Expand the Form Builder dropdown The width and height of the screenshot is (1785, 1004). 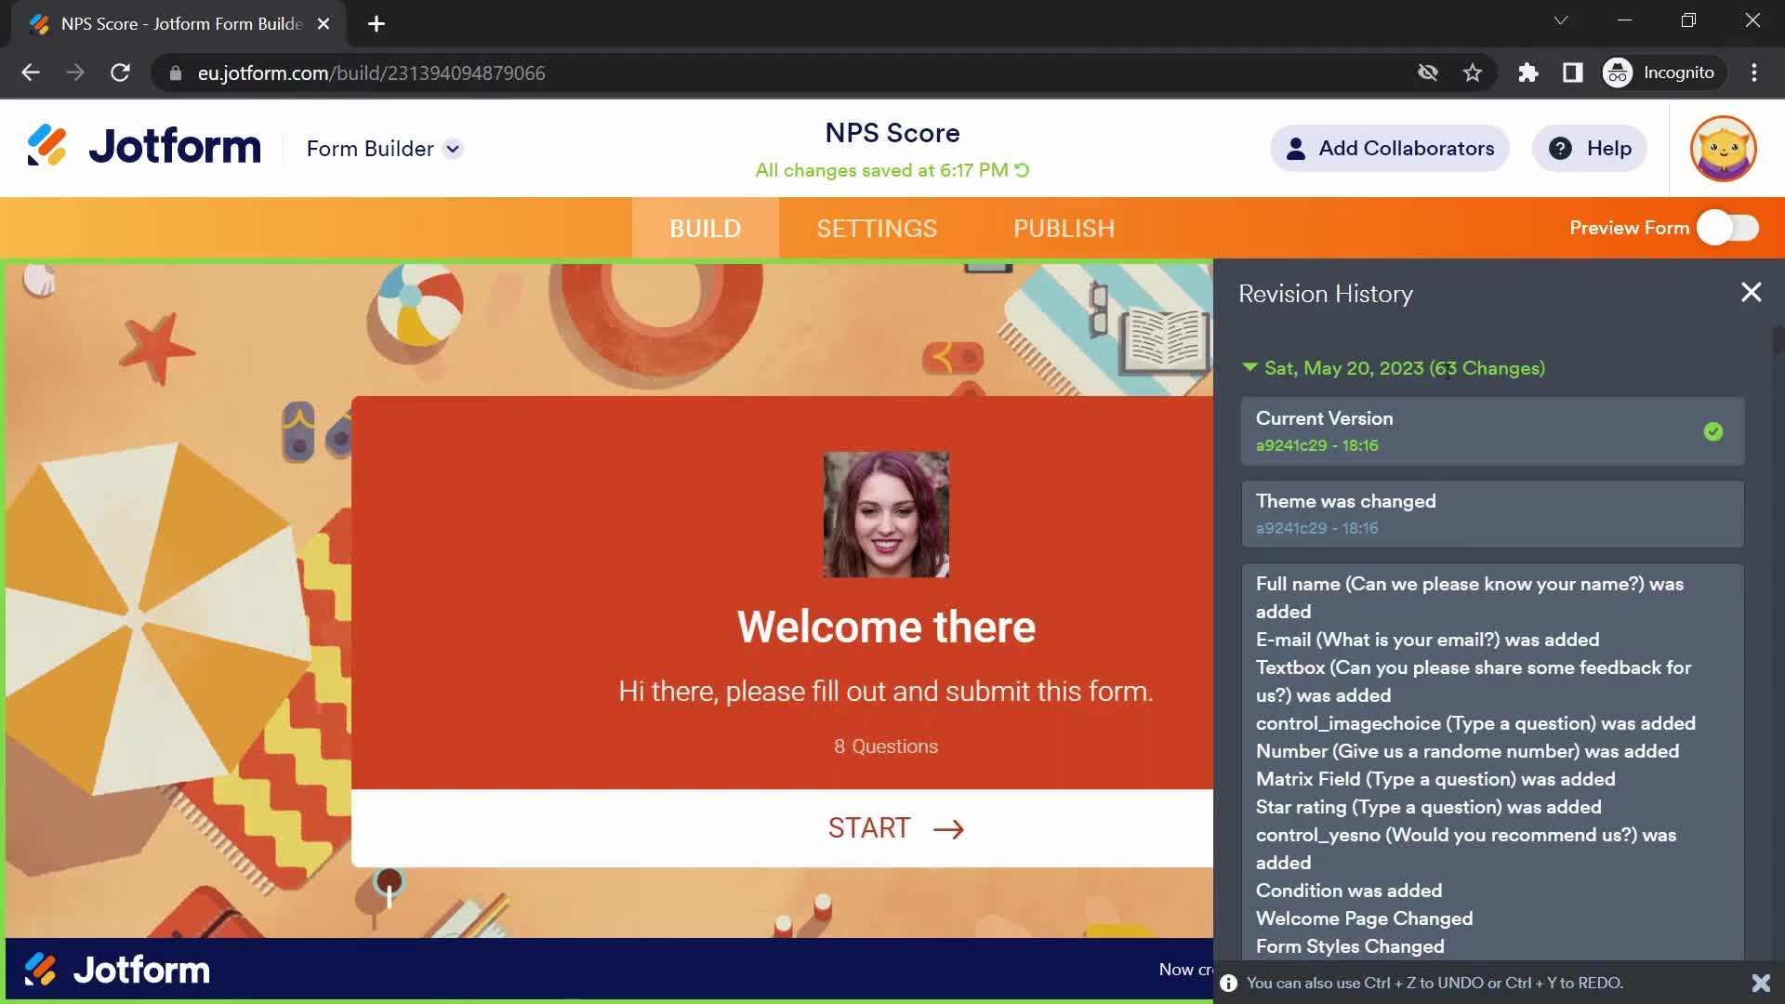click(x=454, y=149)
